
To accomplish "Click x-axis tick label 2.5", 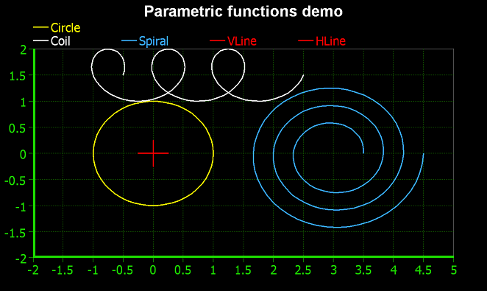I will point(303,270).
